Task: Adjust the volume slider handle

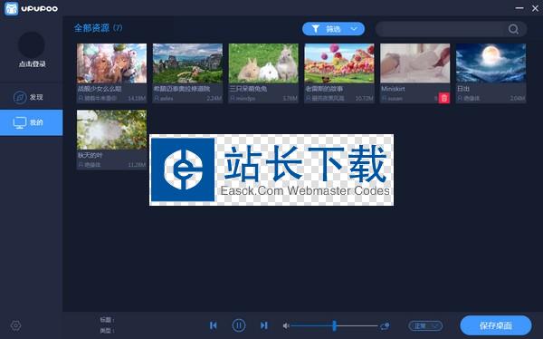Action: 334,325
